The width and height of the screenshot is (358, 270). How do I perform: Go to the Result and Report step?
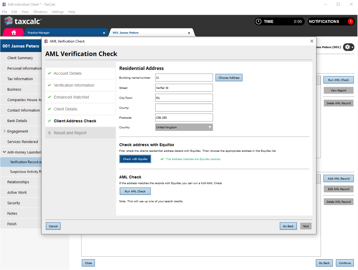pos(80,133)
